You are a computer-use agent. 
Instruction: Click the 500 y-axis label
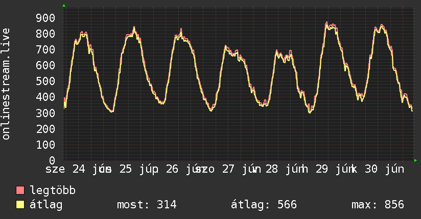click(x=45, y=81)
